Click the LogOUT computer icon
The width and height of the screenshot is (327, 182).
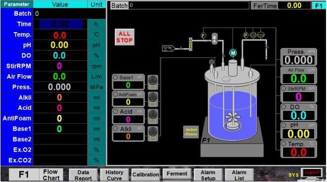(x=312, y=174)
